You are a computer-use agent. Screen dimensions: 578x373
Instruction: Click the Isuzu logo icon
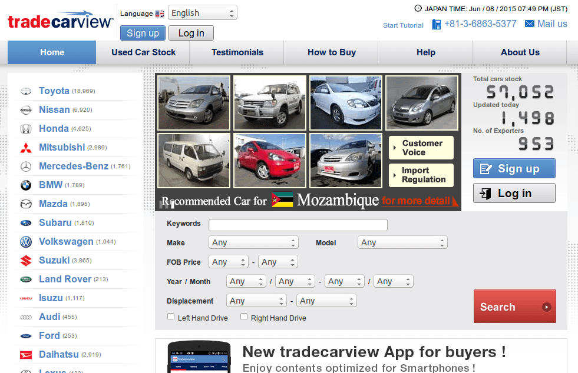point(26,298)
